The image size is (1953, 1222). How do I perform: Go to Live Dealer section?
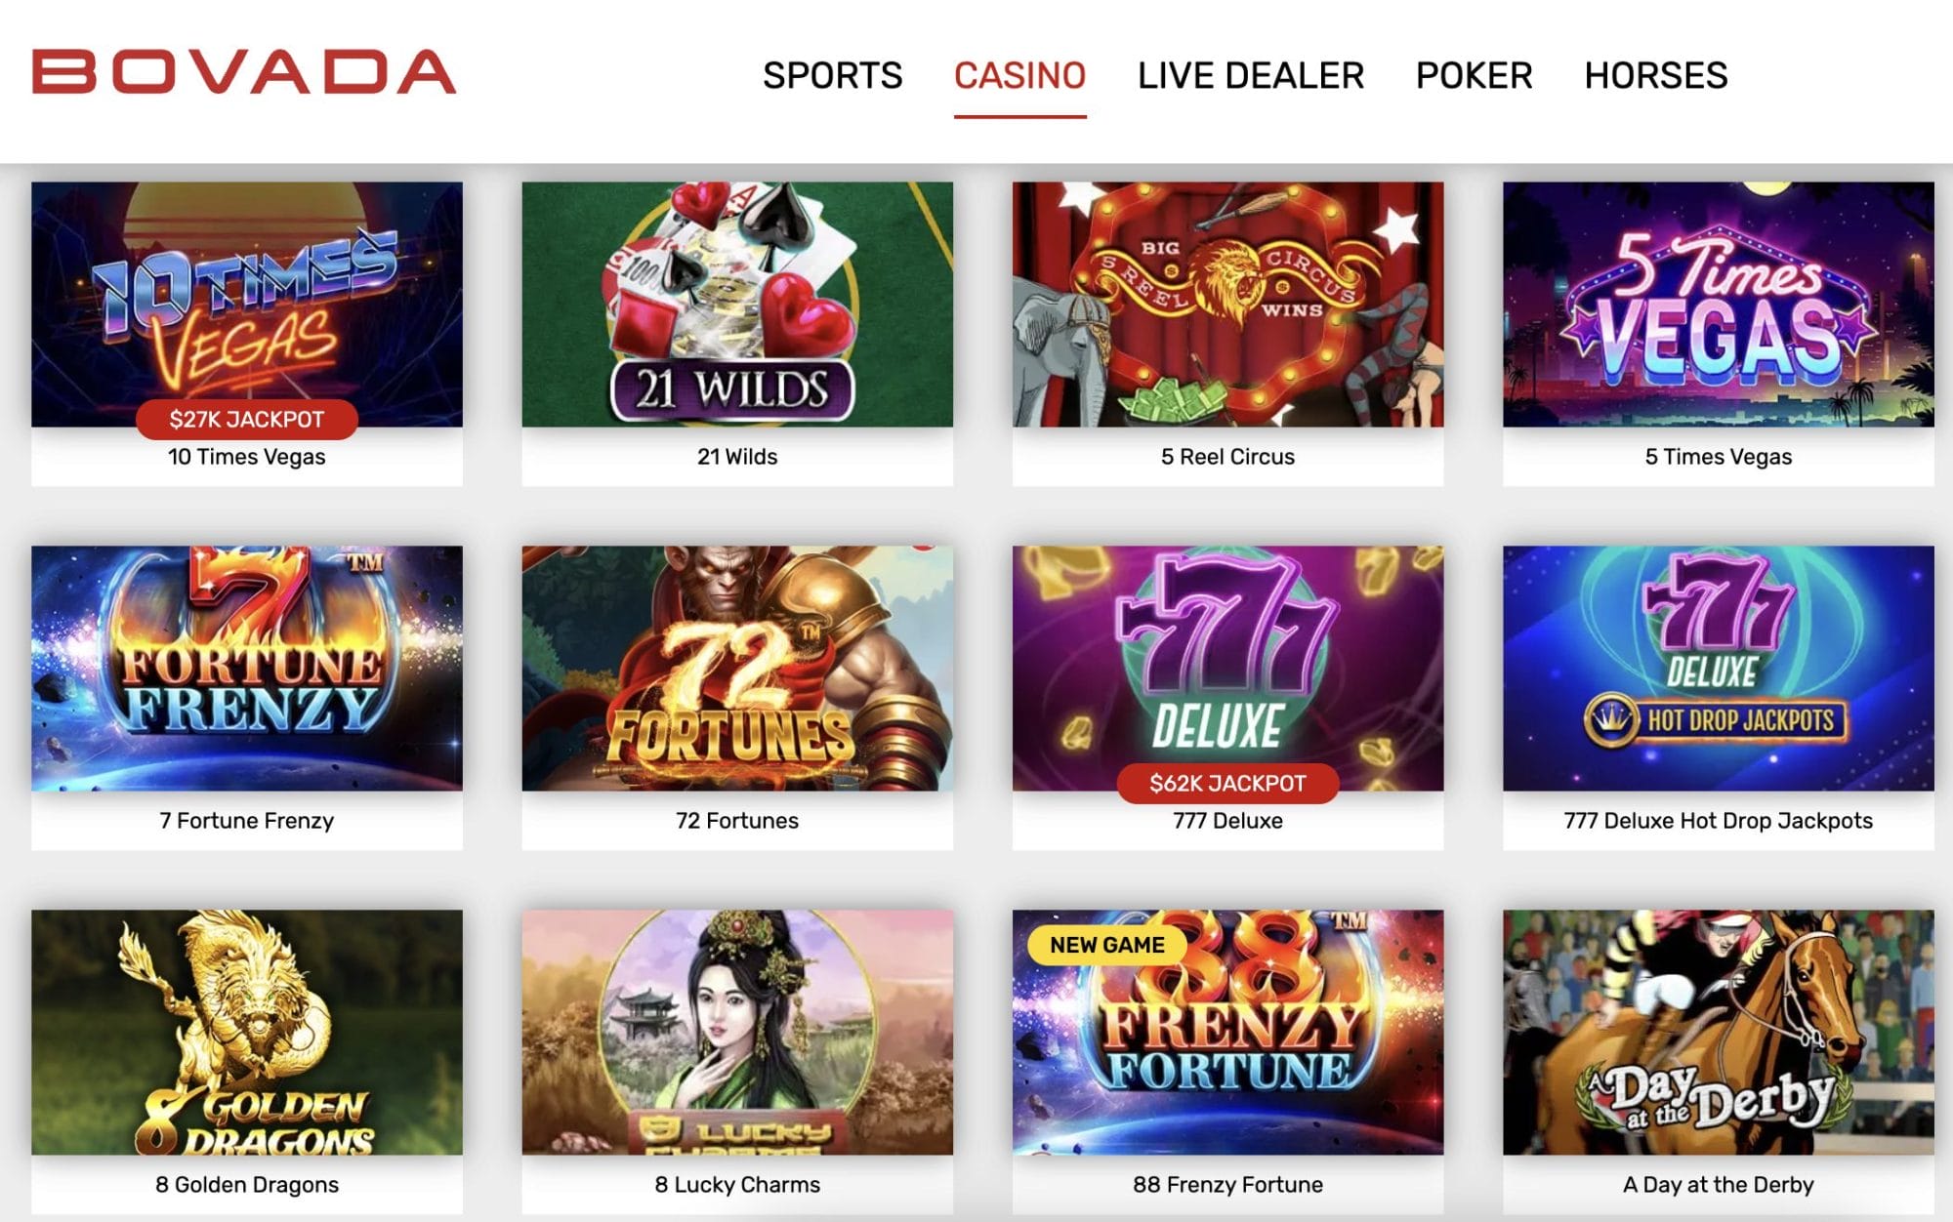[x=1251, y=75]
